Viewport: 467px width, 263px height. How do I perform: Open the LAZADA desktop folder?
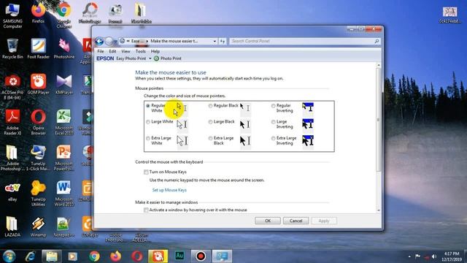[x=12, y=226]
